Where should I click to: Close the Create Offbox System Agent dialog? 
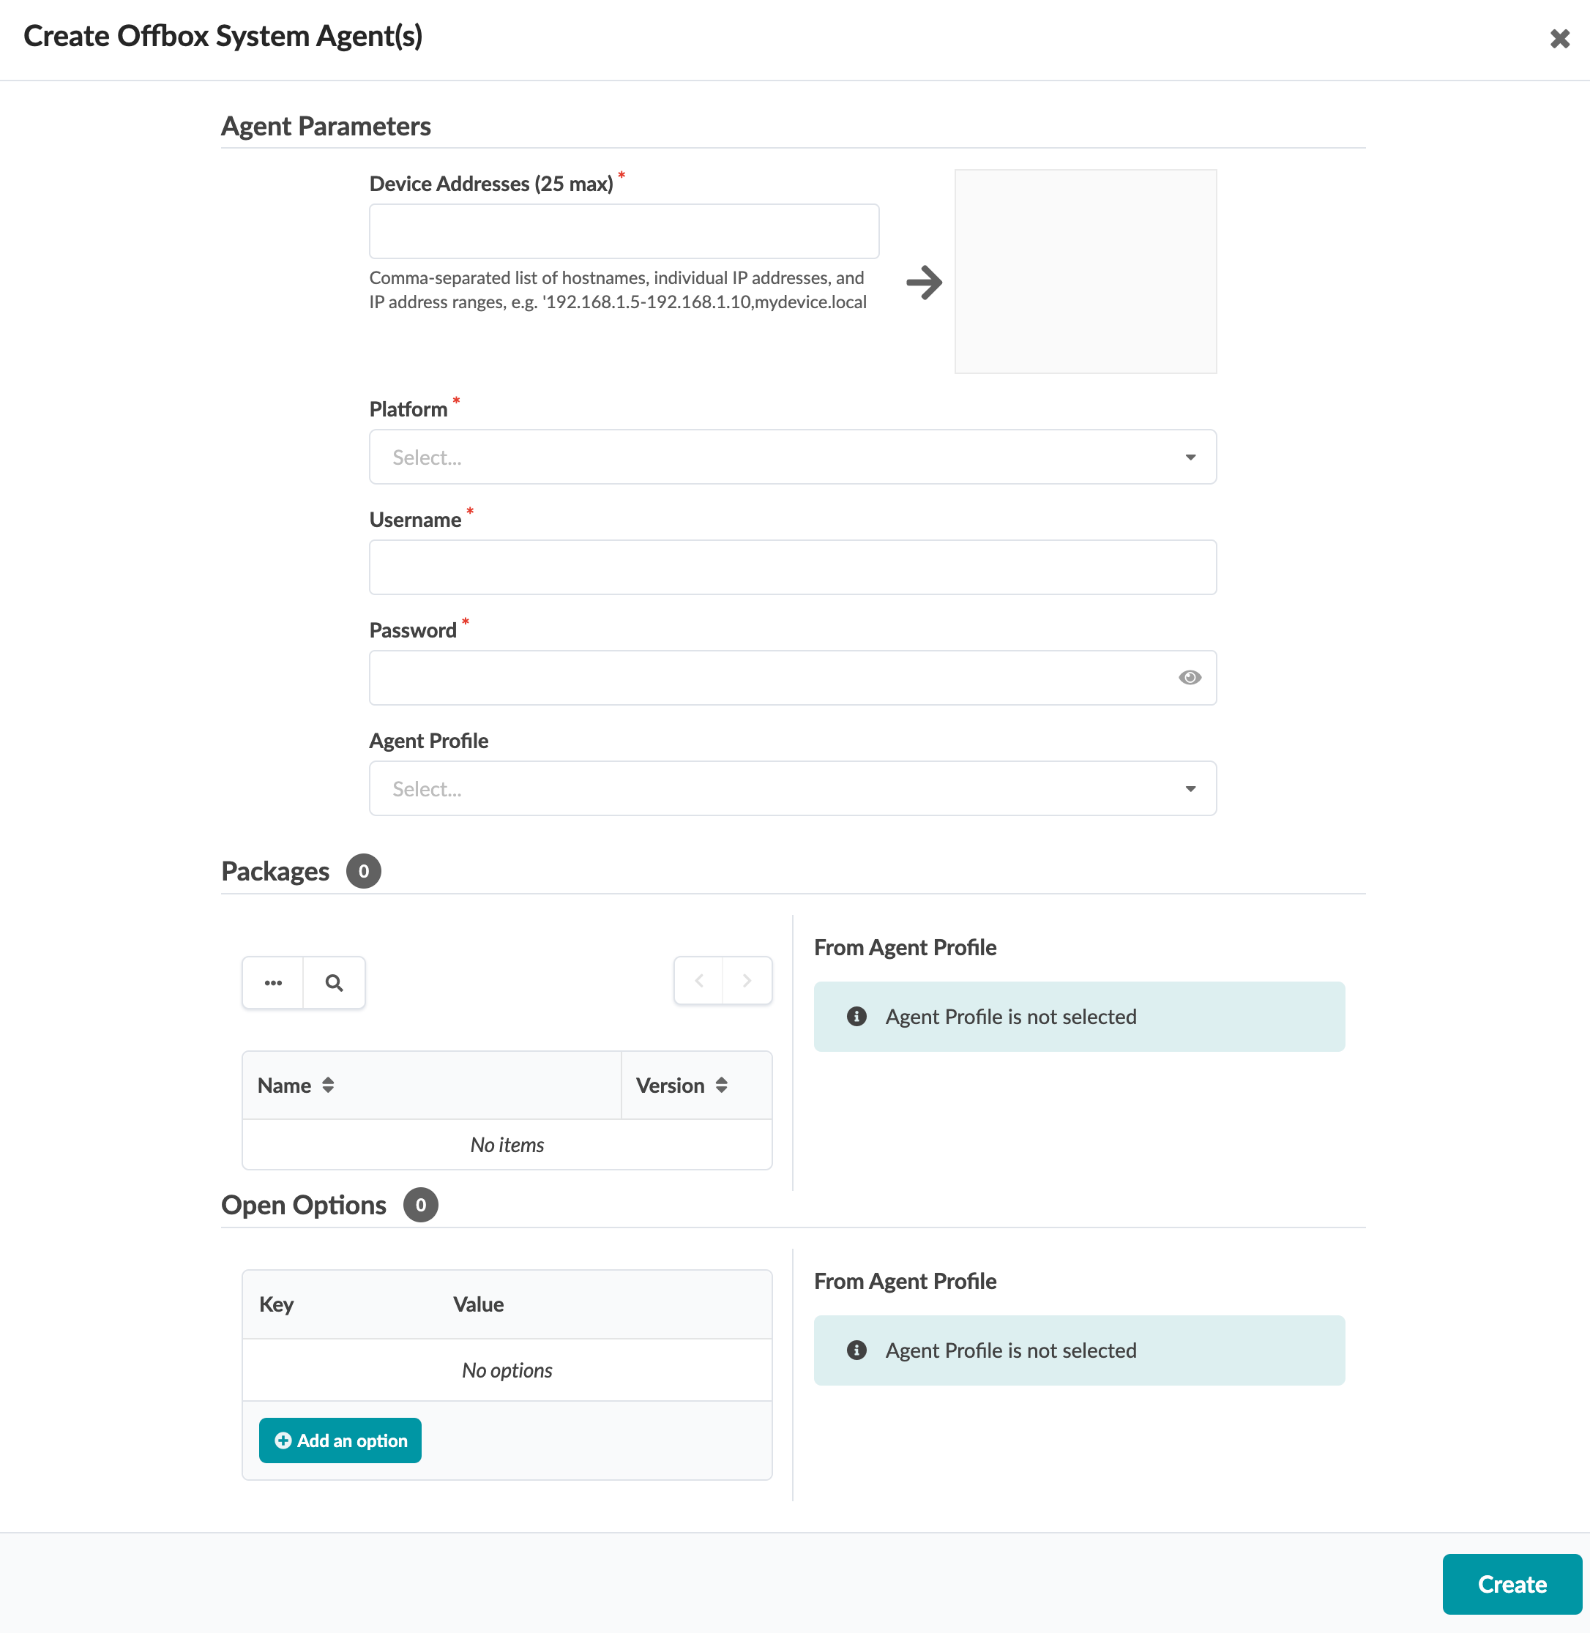(1559, 38)
